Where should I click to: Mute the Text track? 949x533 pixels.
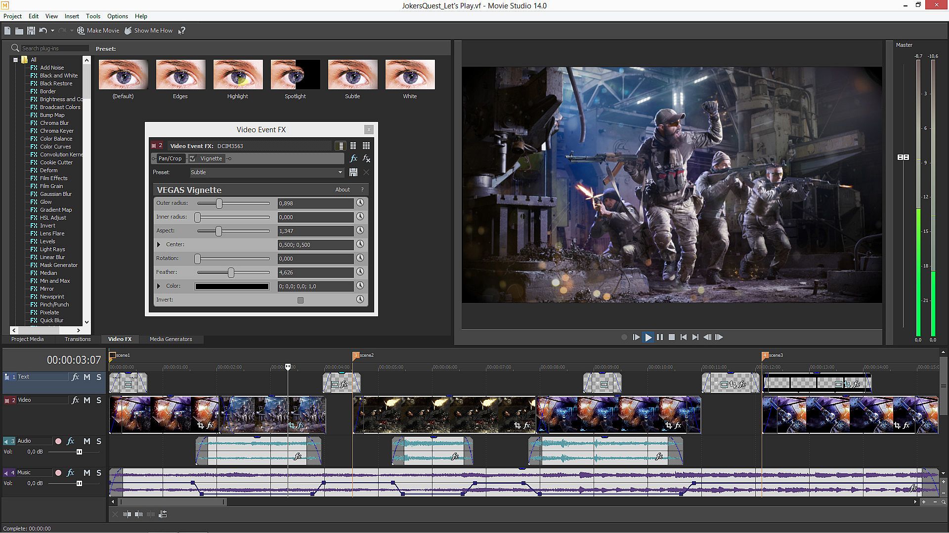[87, 377]
